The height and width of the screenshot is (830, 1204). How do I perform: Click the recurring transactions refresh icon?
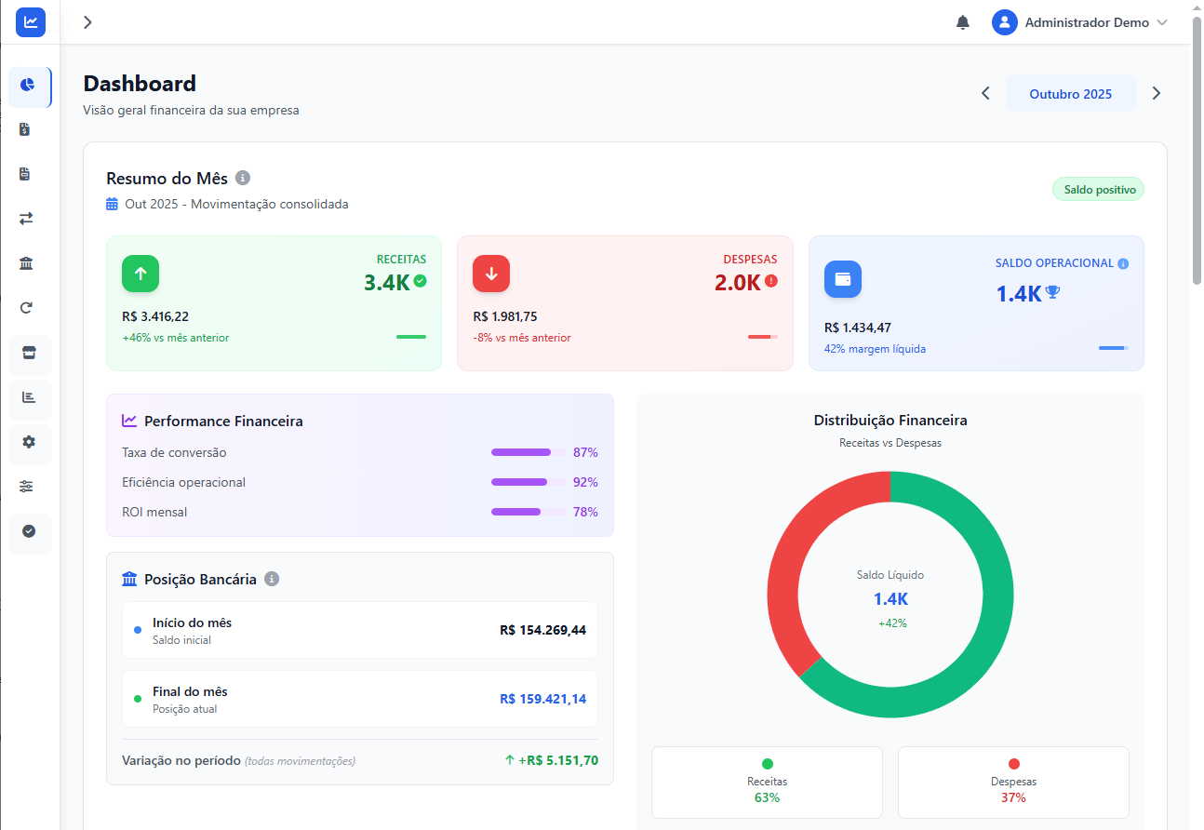pos(26,307)
